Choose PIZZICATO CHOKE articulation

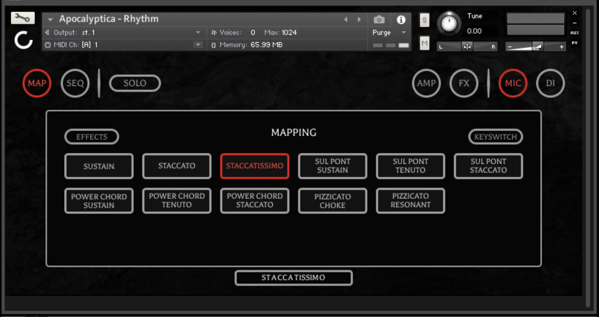(x=332, y=201)
